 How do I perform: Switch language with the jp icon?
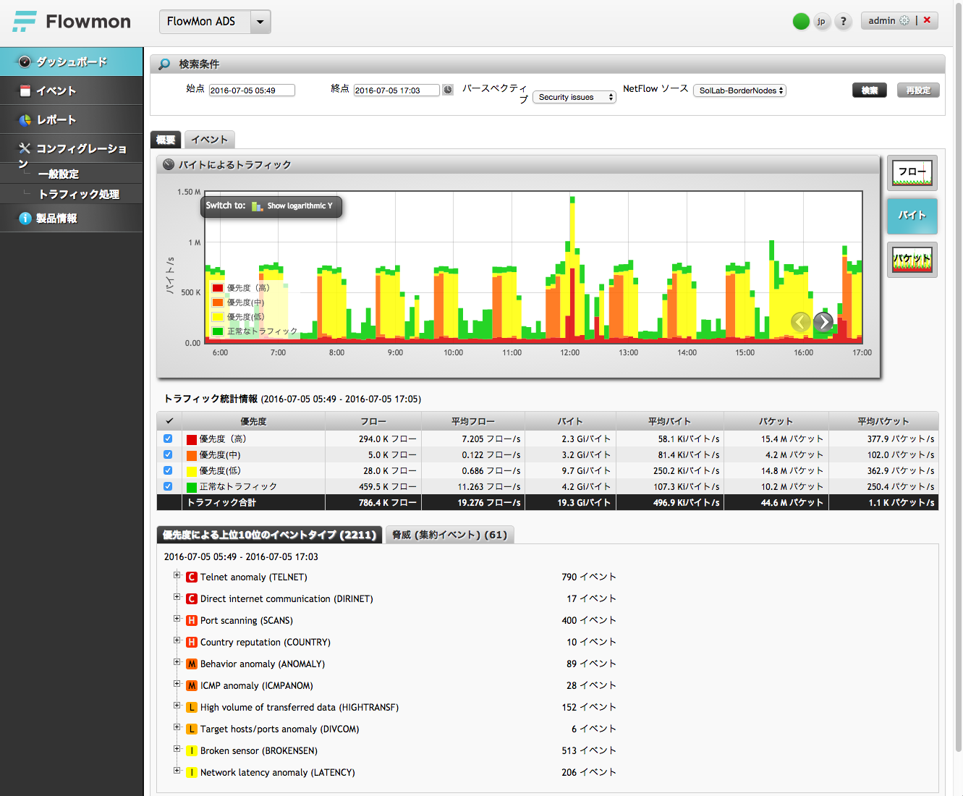click(821, 22)
